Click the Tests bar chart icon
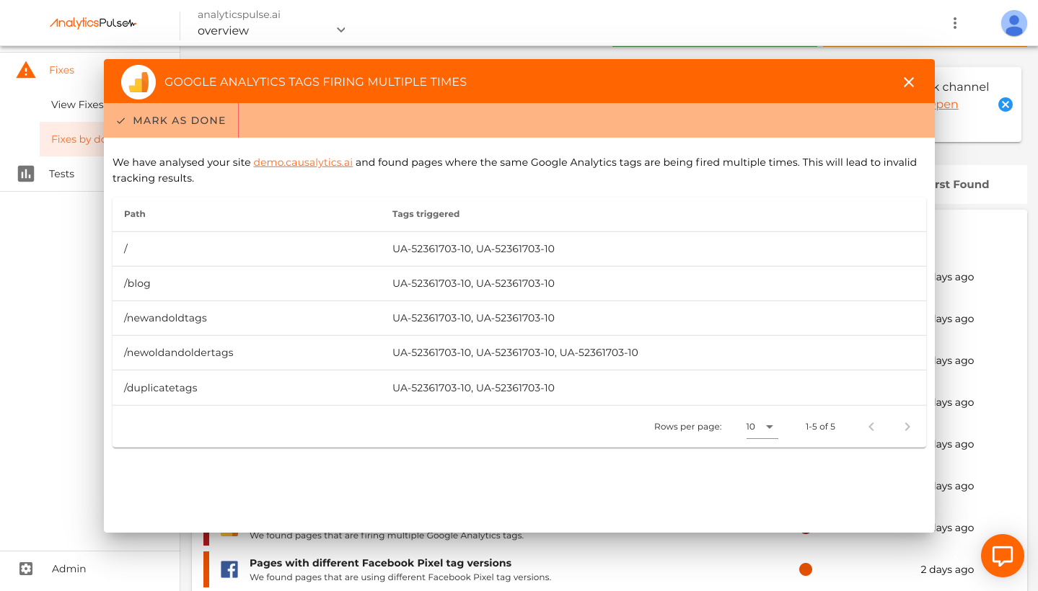Image resolution: width=1038 pixels, height=591 pixels. point(26,174)
